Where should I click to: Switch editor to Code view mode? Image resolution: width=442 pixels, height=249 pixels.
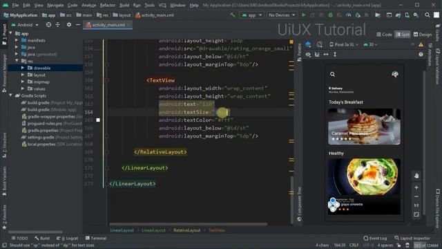(384, 35)
